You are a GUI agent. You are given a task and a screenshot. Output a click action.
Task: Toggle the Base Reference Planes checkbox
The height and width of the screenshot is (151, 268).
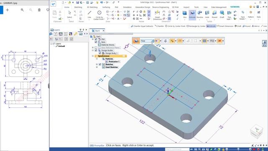point(96,47)
